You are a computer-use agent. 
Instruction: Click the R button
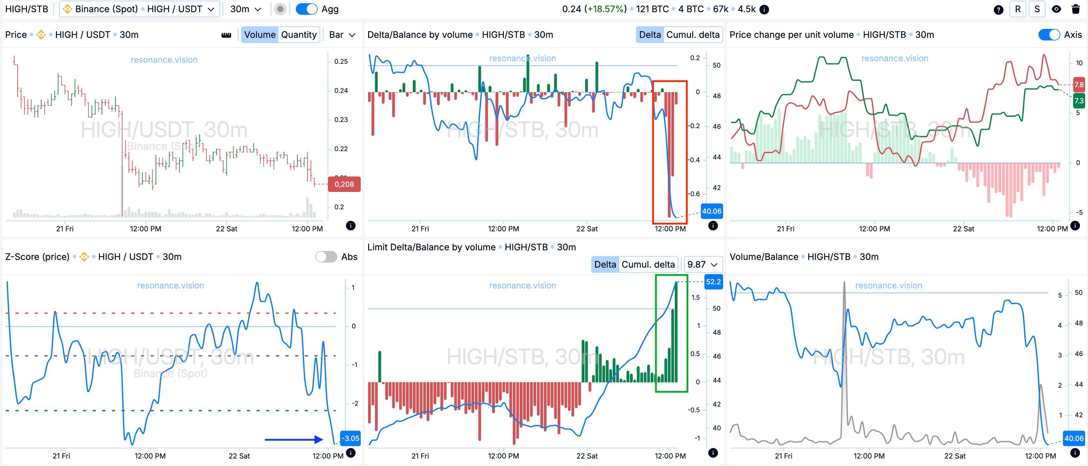click(1018, 9)
